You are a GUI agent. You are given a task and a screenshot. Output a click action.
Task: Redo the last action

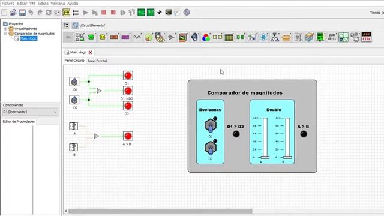point(40,12)
